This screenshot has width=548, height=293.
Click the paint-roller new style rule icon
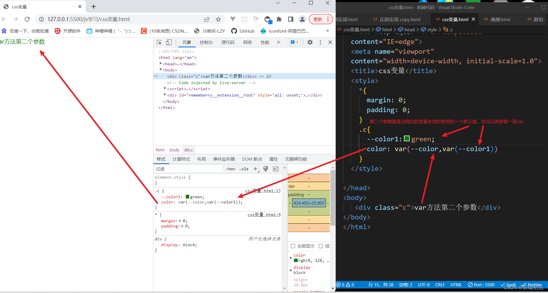(x=266, y=169)
